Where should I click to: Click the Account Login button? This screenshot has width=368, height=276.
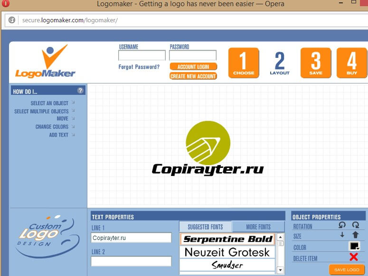pyautogui.click(x=193, y=66)
